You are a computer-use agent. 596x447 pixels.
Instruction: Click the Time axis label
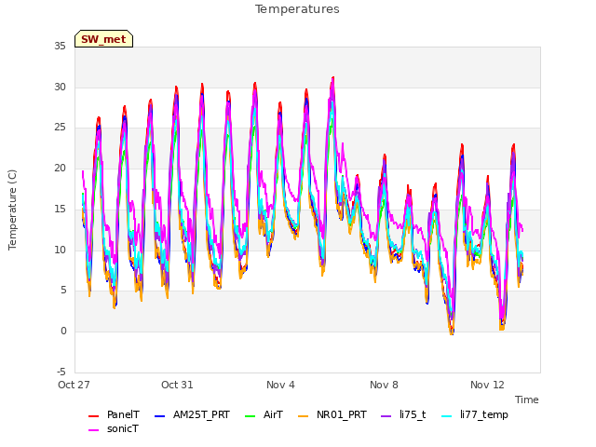click(x=527, y=400)
